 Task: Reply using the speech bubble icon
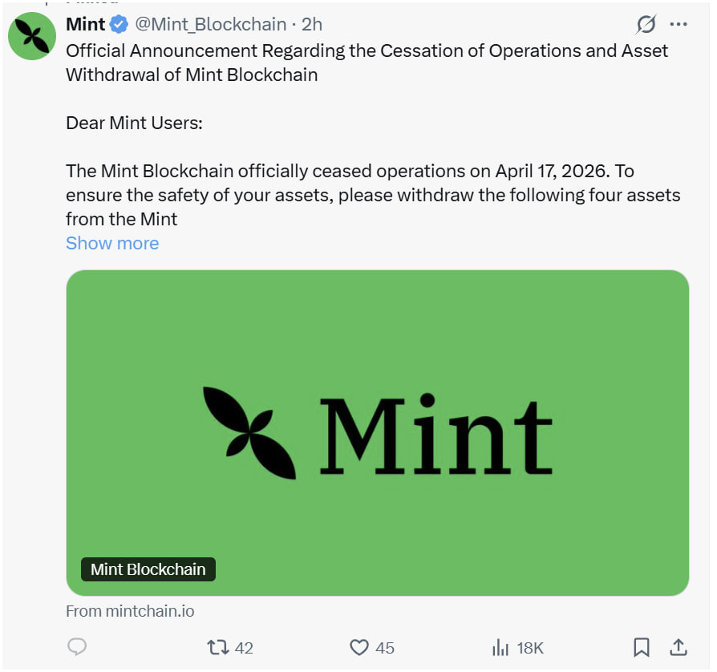click(78, 647)
